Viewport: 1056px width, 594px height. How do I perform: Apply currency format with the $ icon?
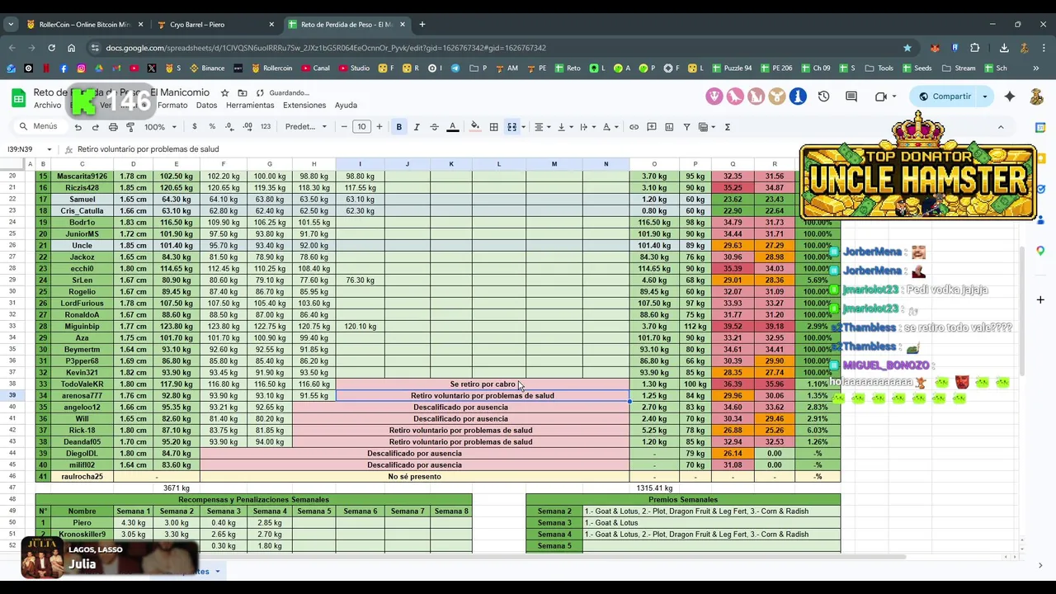[195, 127]
